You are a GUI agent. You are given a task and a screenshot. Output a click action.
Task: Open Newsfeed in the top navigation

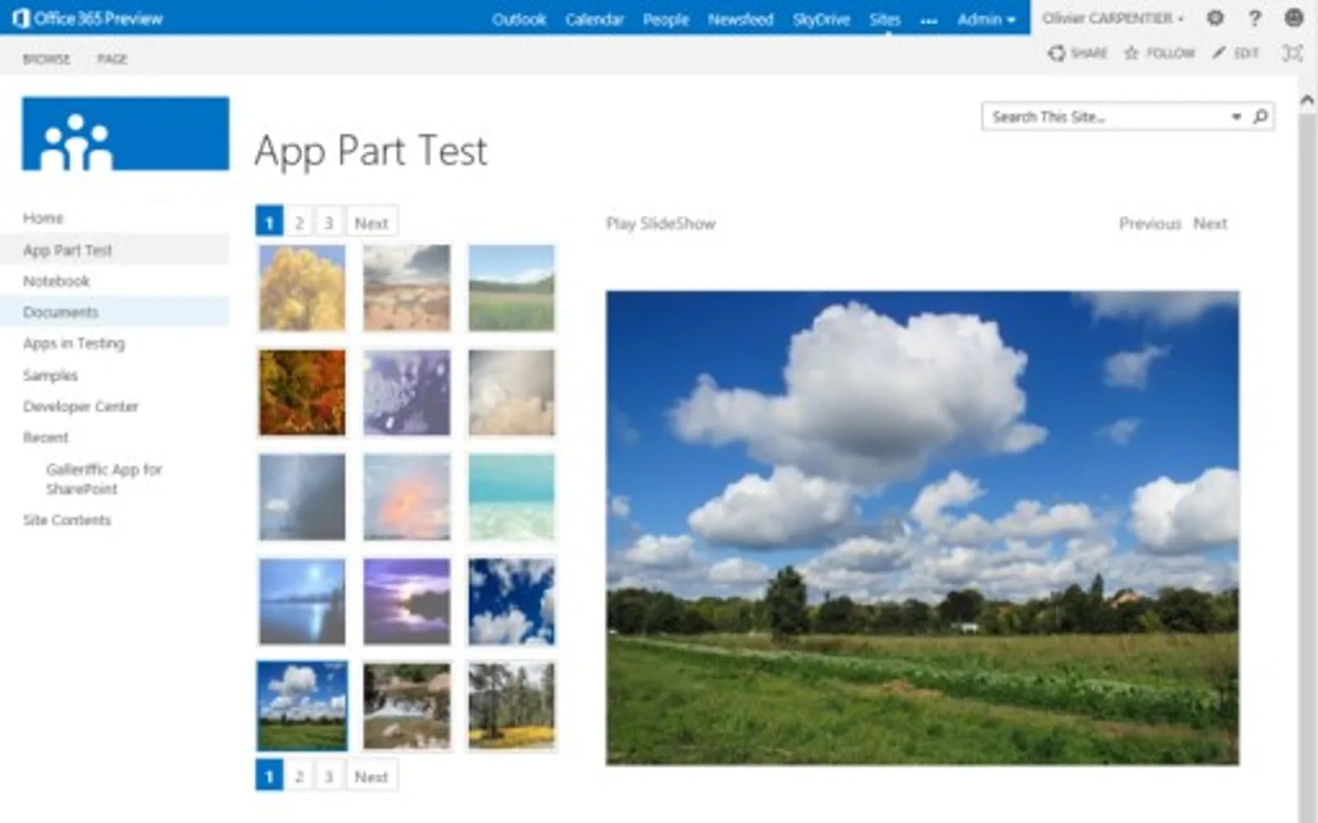741,19
